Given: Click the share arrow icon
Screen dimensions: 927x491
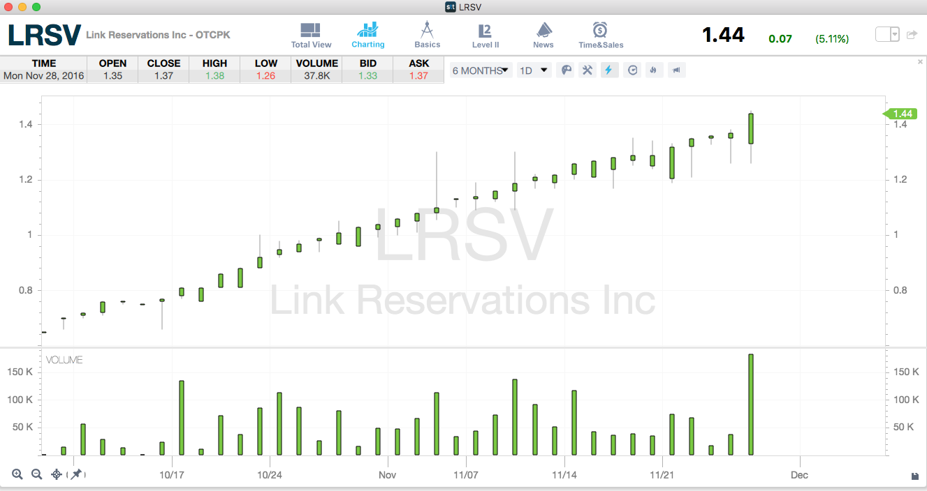Looking at the screenshot, I should pos(912,34).
